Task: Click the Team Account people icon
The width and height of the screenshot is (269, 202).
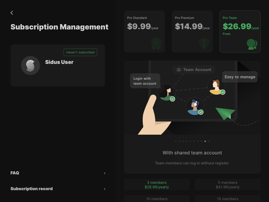Action: click(x=179, y=70)
